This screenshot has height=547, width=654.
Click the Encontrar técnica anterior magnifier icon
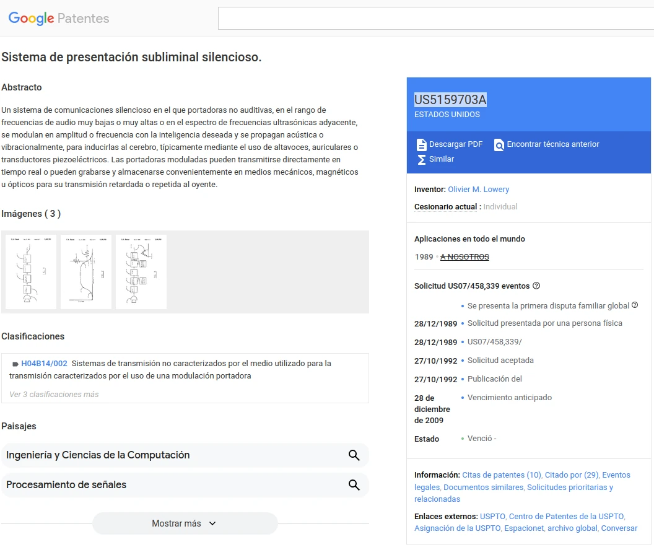(499, 144)
